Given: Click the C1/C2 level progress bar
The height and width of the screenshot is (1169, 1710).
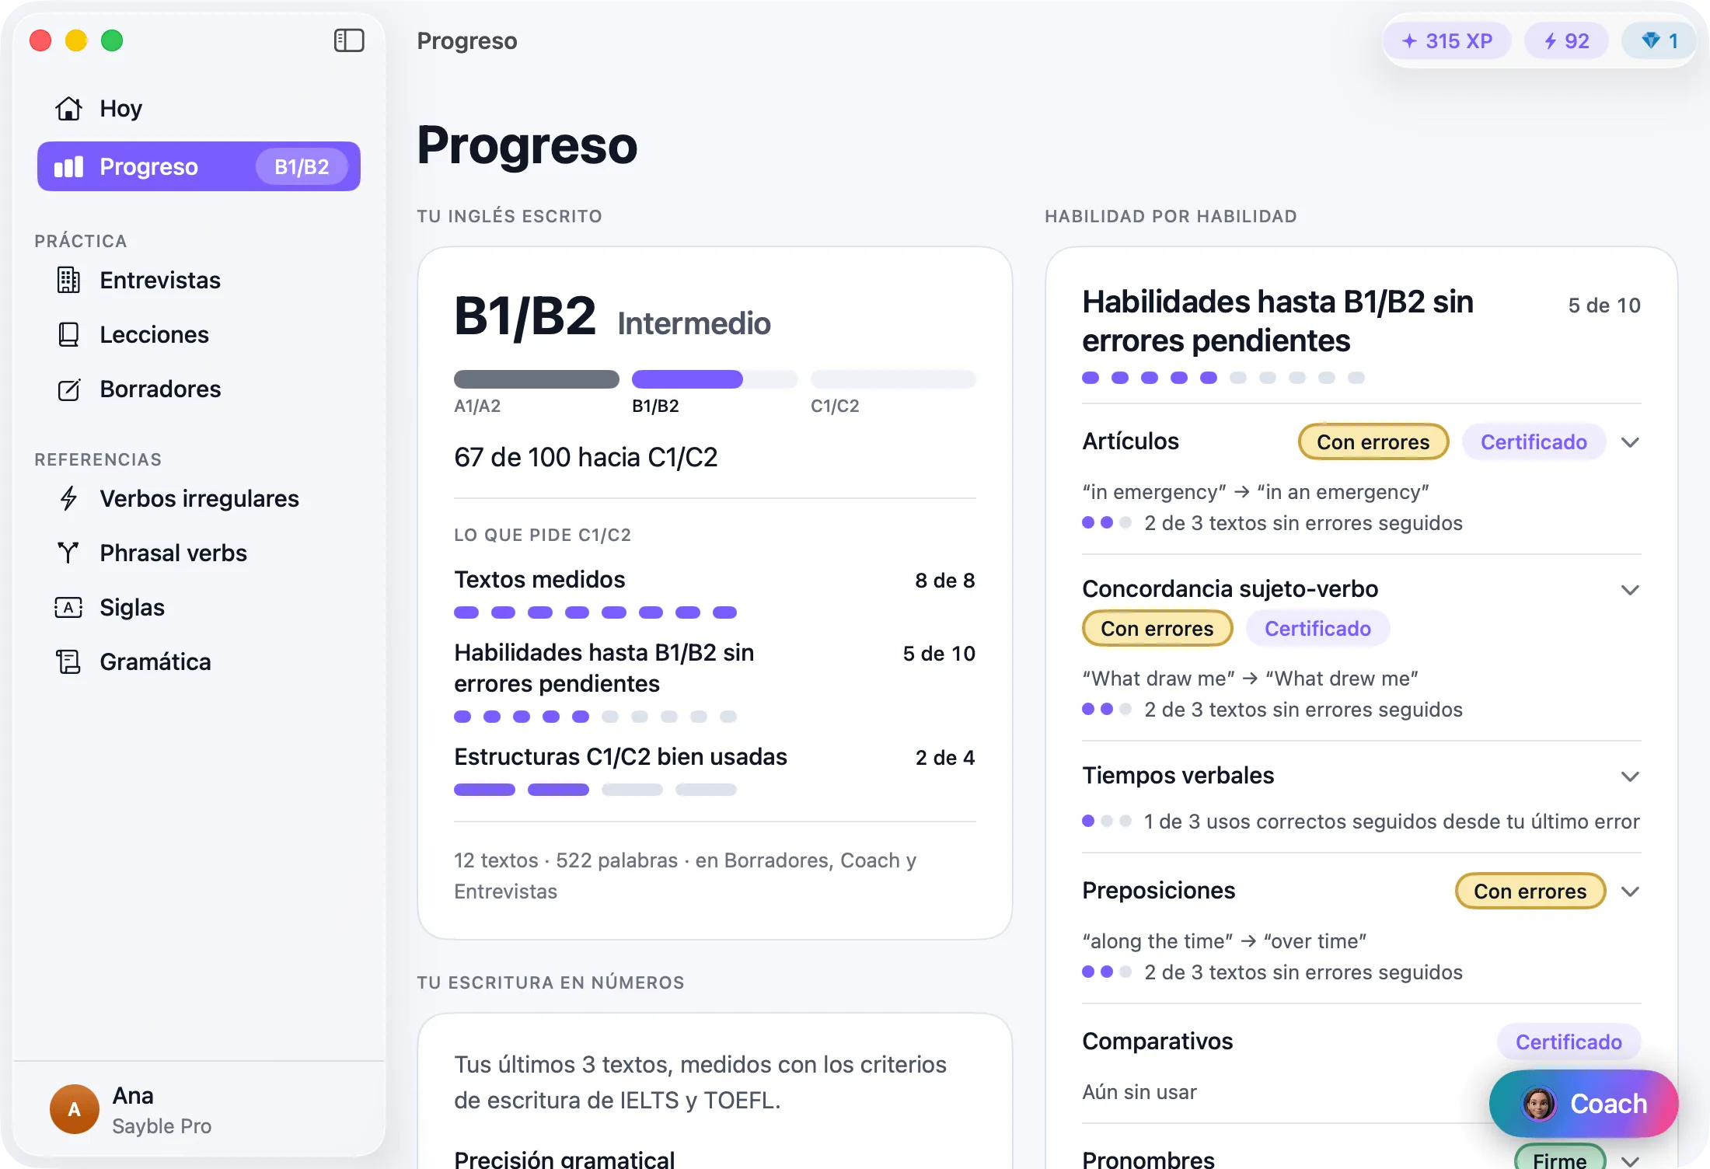Looking at the screenshot, I should click(893, 379).
